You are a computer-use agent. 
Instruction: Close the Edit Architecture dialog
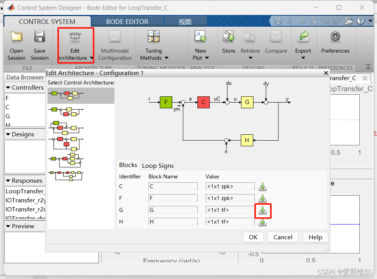coord(326,73)
